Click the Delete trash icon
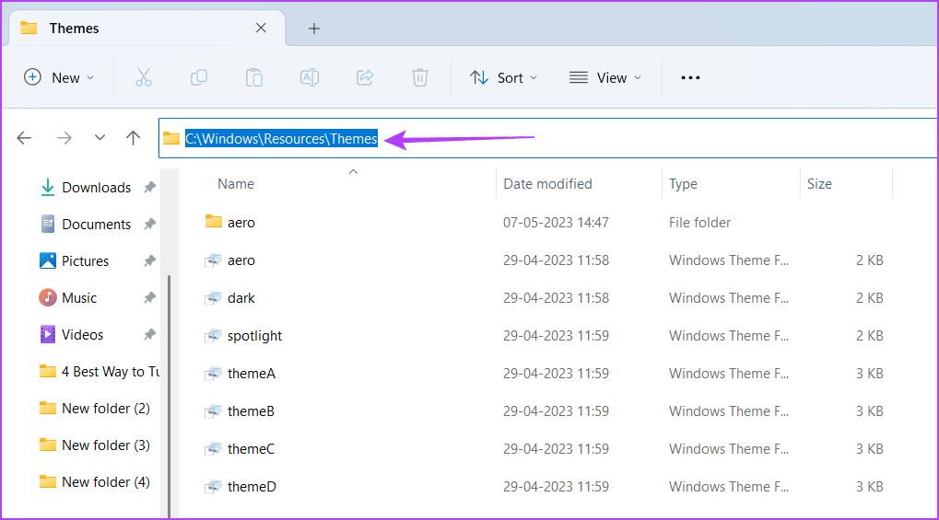The width and height of the screenshot is (939, 520). tap(420, 78)
